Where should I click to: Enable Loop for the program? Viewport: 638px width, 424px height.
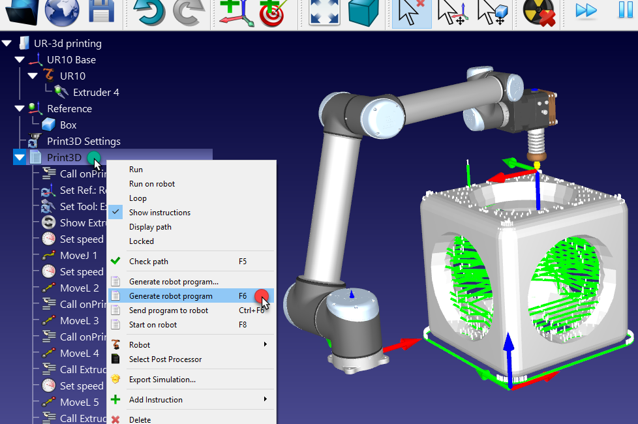pyautogui.click(x=138, y=198)
